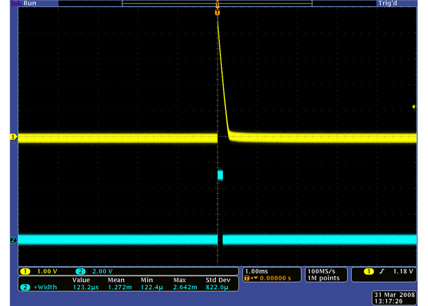The width and height of the screenshot is (428, 306).
Task: Click the Trig'd trigger status indicator
Action: coord(386,4)
